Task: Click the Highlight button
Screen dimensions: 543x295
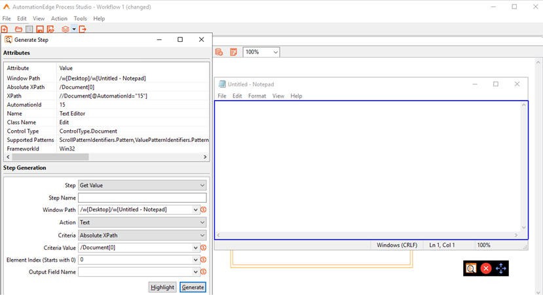Action: click(162, 287)
